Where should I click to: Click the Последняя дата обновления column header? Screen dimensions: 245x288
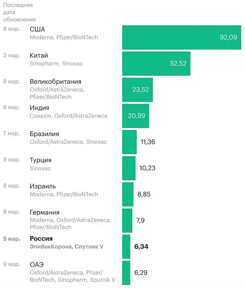19,13
